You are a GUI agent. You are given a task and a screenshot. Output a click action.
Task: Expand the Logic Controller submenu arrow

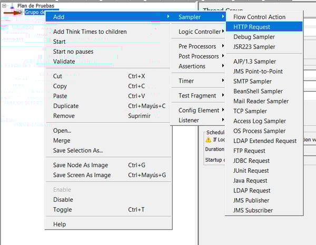coord(223,32)
